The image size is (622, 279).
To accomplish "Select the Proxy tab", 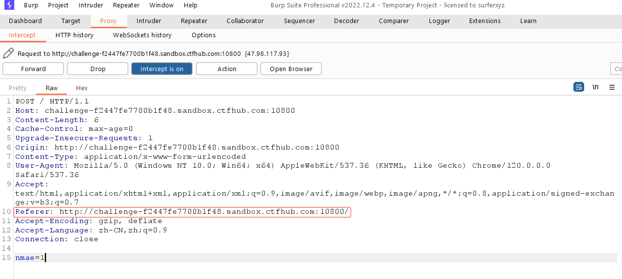I will (109, 21).
